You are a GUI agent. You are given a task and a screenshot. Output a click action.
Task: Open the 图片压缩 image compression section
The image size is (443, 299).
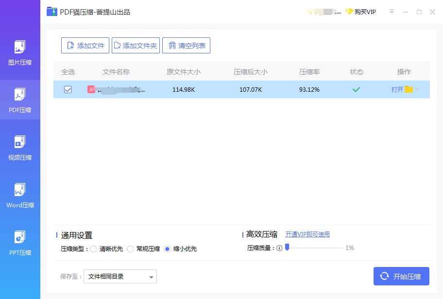click(20, 53)
